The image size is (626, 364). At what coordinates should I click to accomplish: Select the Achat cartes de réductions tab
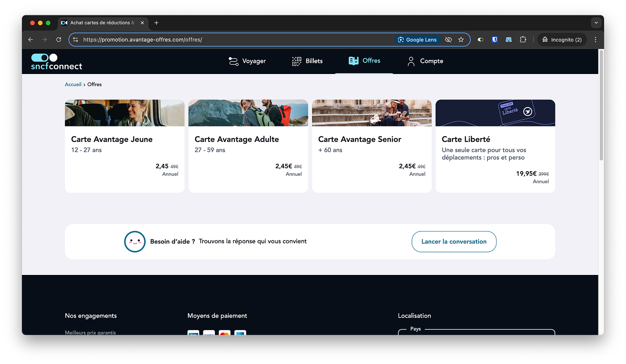(103, 23)
